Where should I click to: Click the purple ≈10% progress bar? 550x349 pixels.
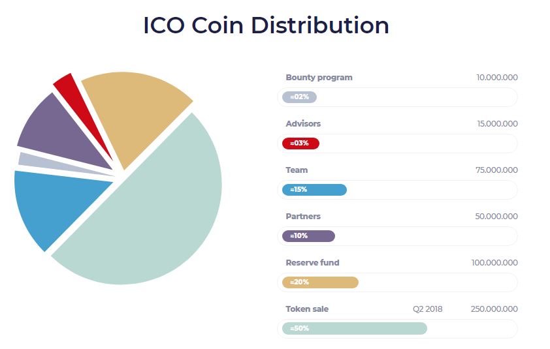(x=309, y=236)
